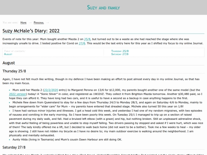Open the 22/2/2020 entry link
Image resolution: width=207 pixels, height=155 pixels.
point(51,90)
